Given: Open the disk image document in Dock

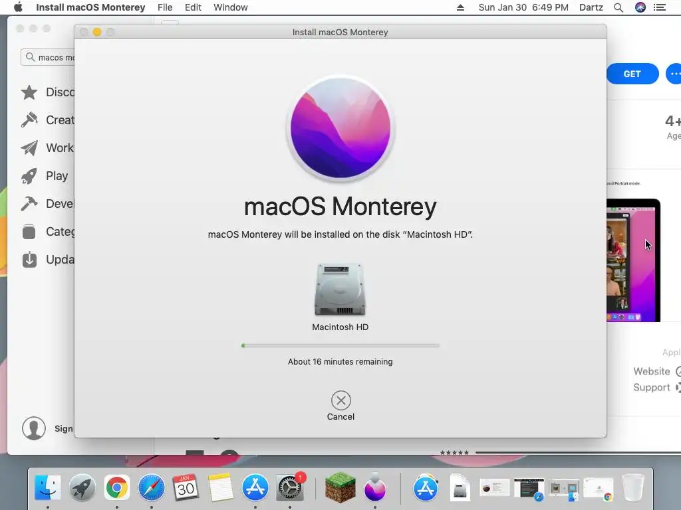Looking at the screenshot, I should (x=460, y=487).
